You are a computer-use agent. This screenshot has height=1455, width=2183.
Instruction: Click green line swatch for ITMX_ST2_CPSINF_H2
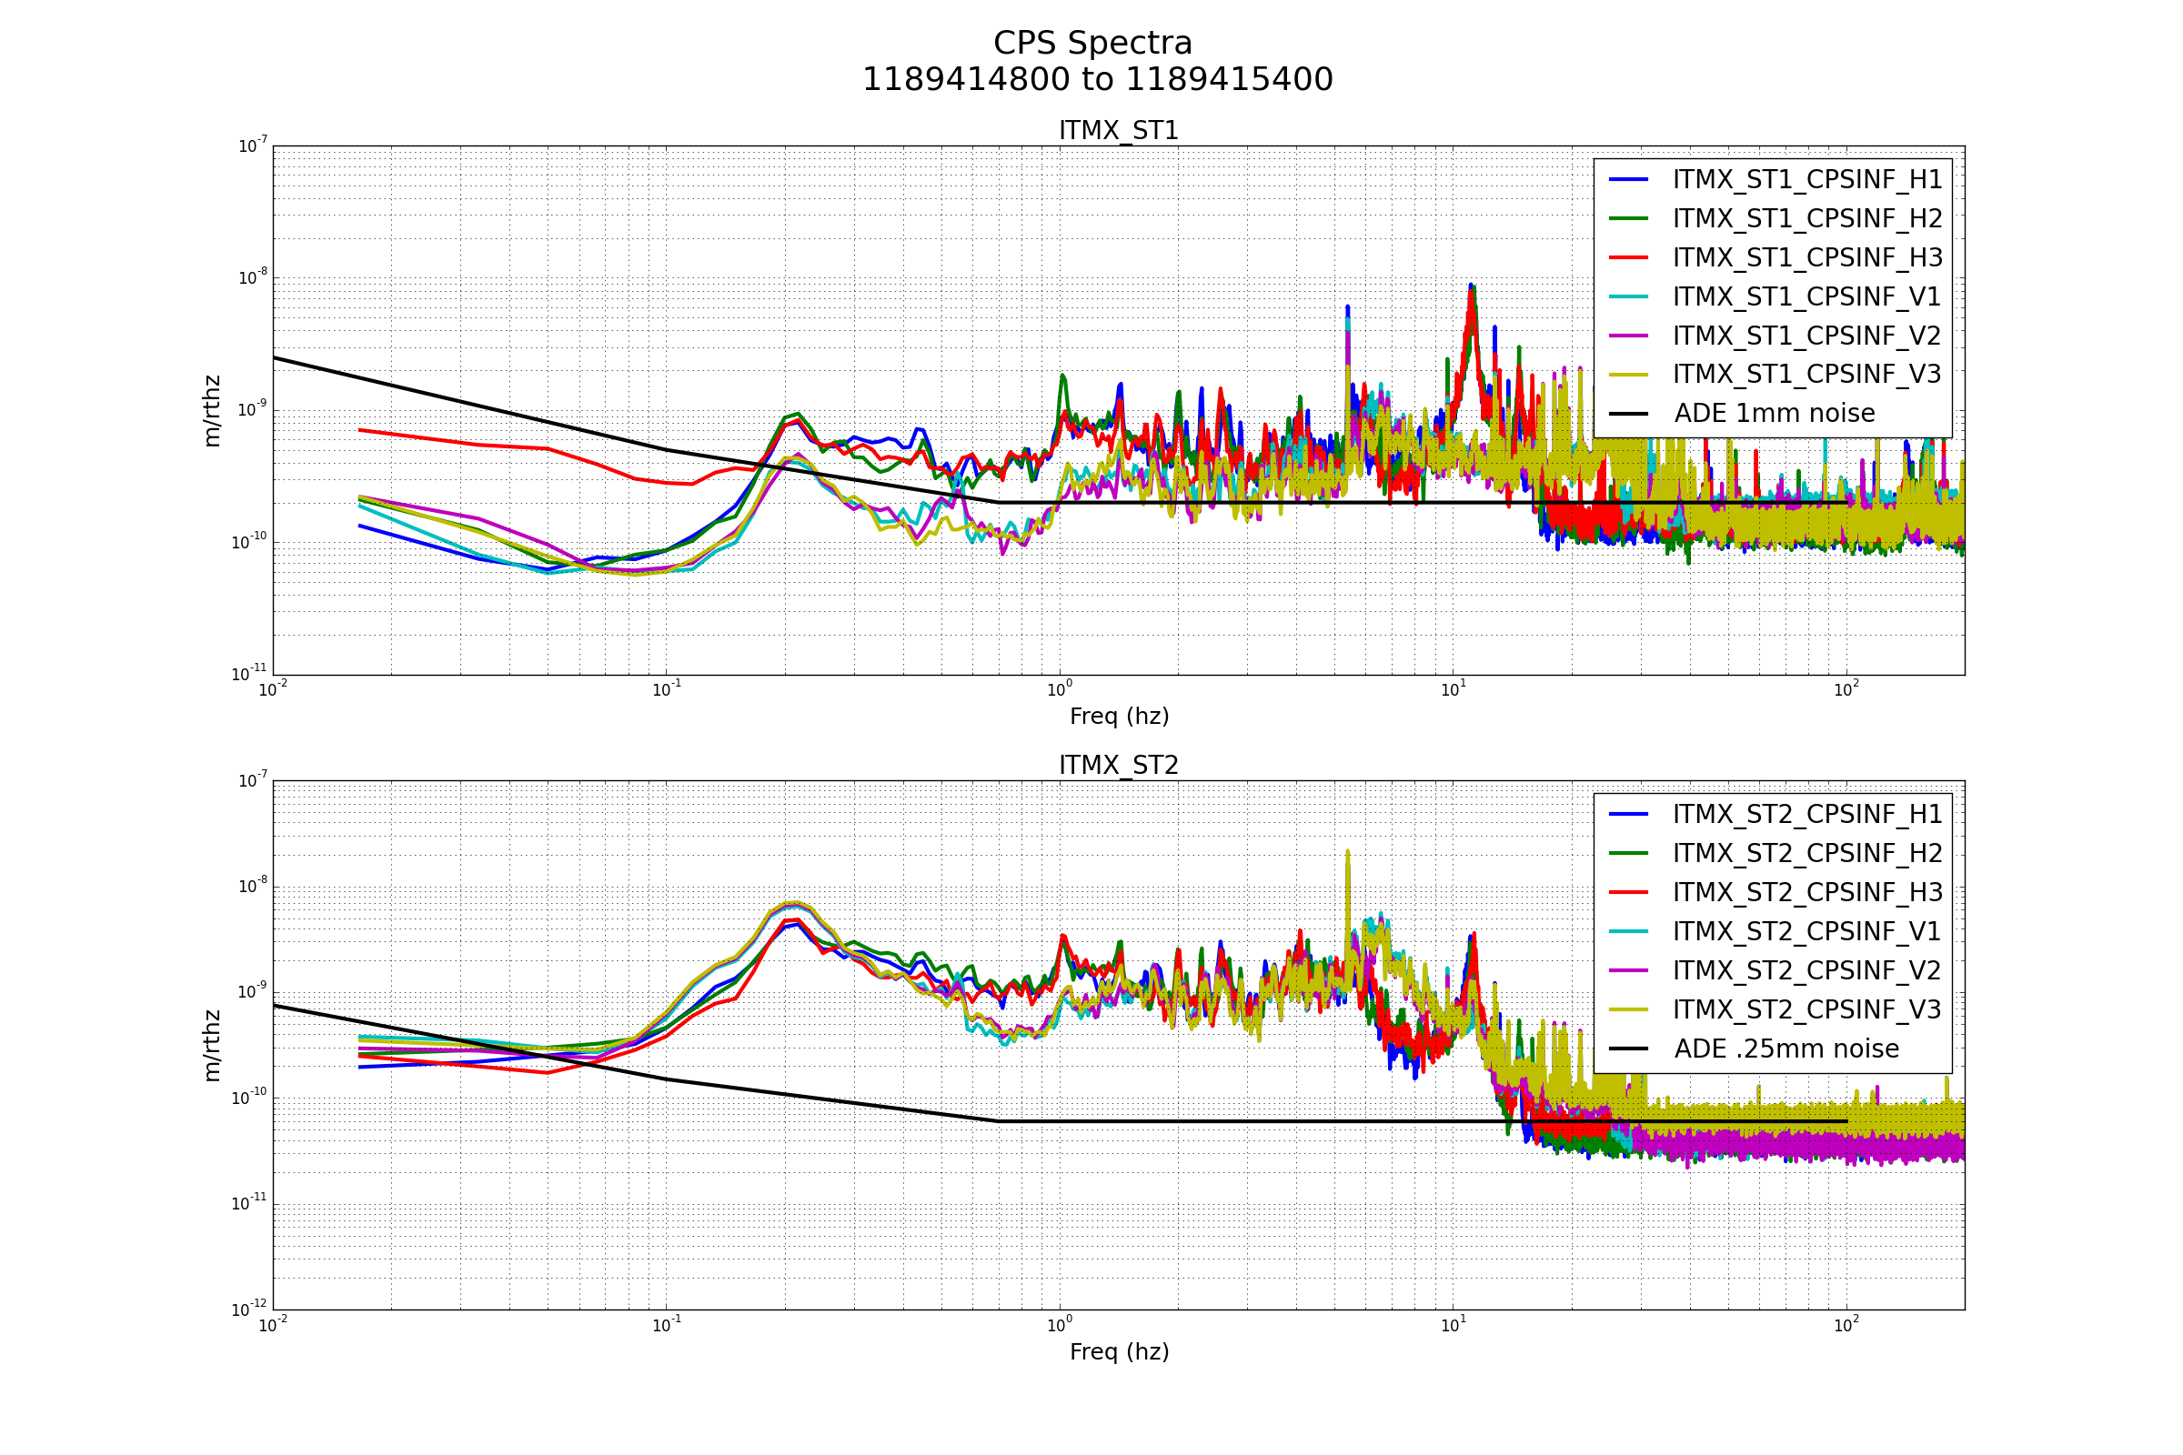(1629, 853)
